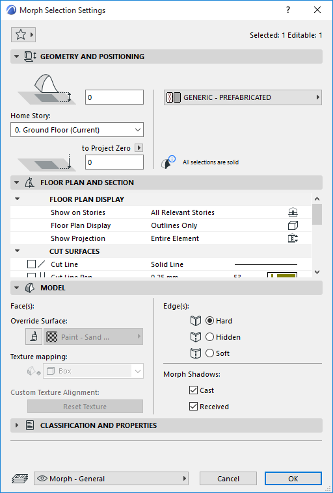Click the floor plan list scroll down arrow

point(317,272)
